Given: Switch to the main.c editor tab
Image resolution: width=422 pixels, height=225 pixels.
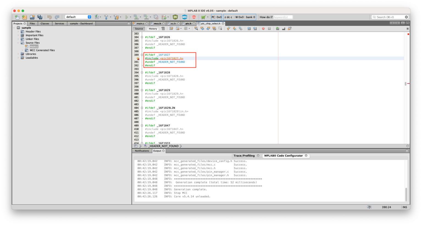Looking at the screenshot, I should click(x=140, y=24).
